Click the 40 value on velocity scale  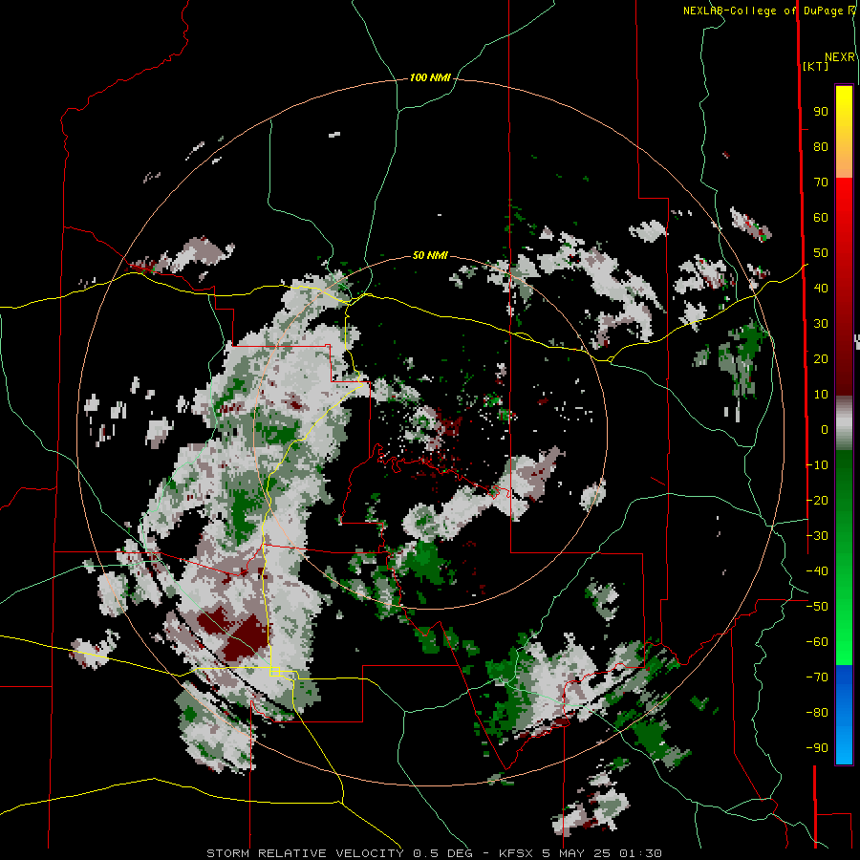821,289
